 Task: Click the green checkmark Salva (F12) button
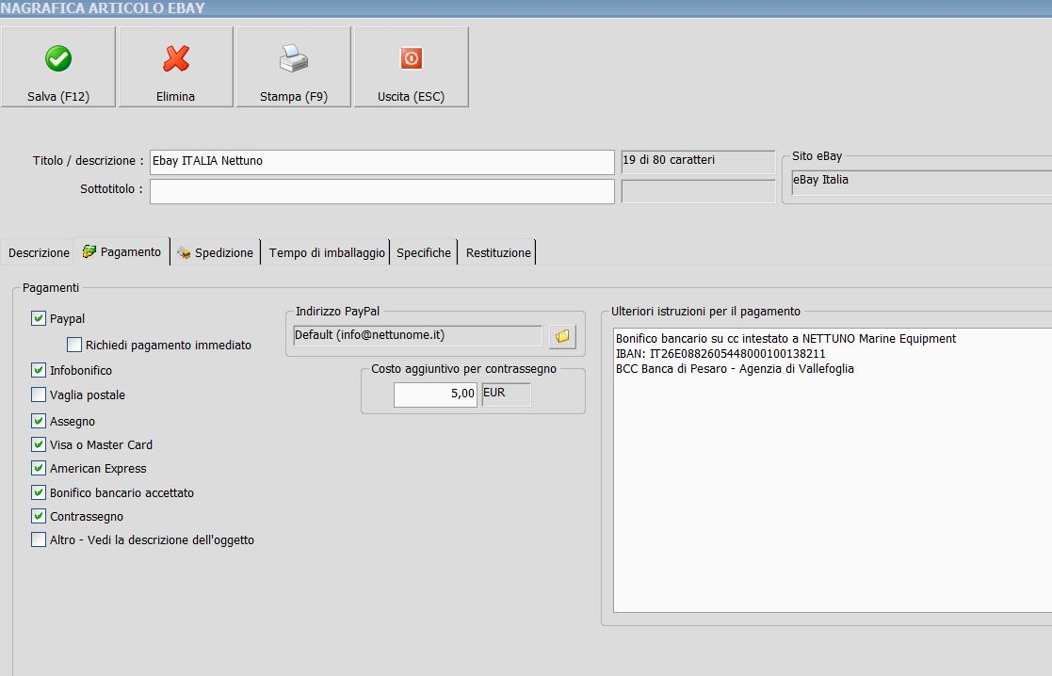point(58,67)
